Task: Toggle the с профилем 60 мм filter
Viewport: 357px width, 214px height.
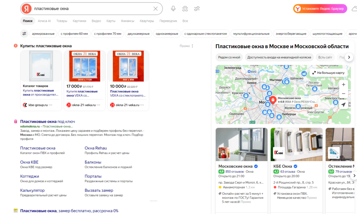Action: click(74, 34)
